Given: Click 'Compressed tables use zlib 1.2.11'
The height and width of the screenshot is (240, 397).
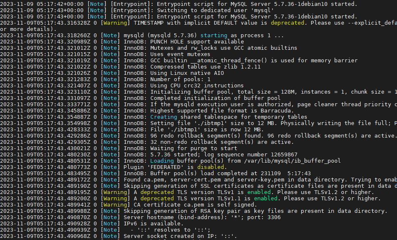Looking at the screenshot, I should [x=205, y=67].
